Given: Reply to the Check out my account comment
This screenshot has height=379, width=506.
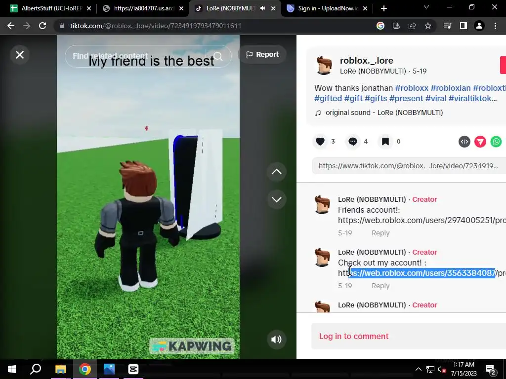Looking at the screenshot, I should click(x=380, y=286).
